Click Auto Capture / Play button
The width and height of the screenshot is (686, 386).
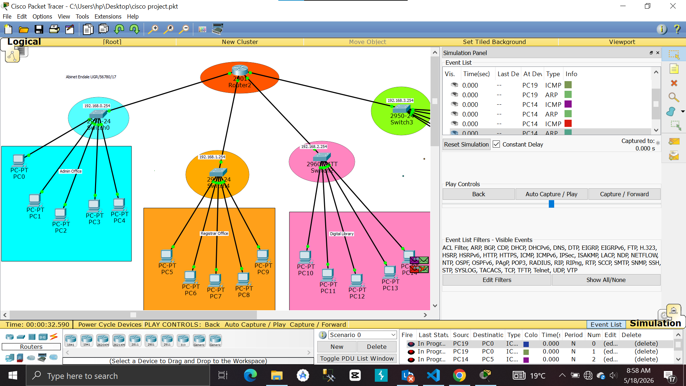(x=551, y=194)
